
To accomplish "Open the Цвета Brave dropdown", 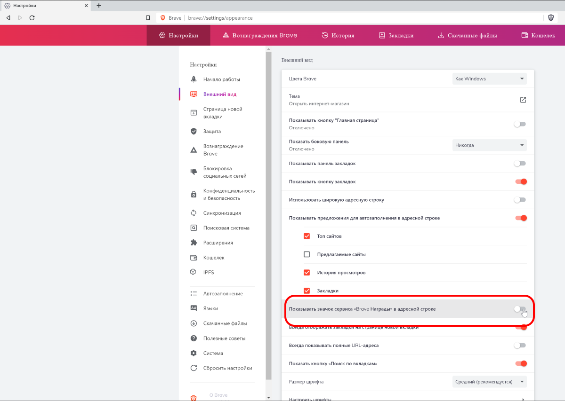I will point(490,79).
